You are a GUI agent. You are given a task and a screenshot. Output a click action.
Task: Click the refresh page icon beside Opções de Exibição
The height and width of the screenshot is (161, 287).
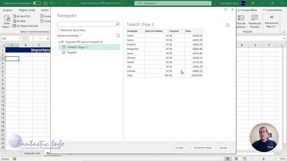[x=118, y=36]
